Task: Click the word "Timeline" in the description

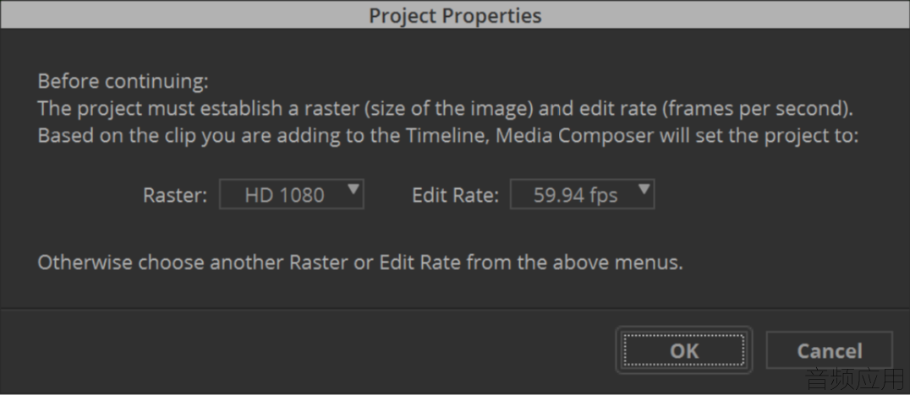Action: 447,136
